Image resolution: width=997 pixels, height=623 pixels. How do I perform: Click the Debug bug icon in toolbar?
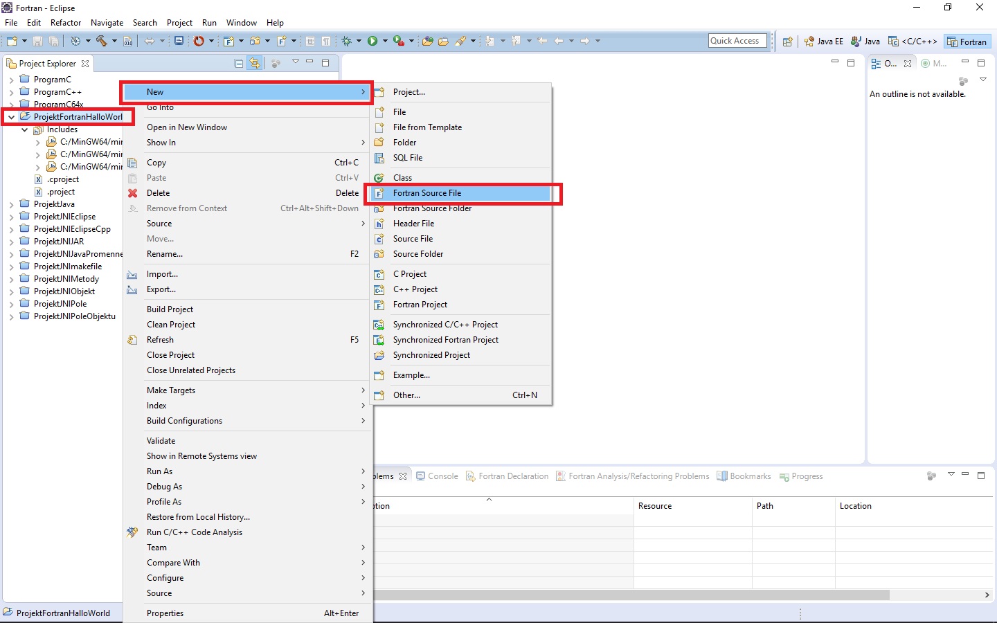point(347,42)
